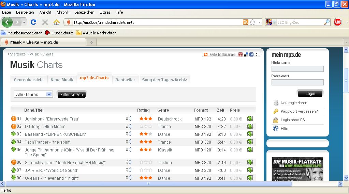Open the Extras menu

point(105,12)
